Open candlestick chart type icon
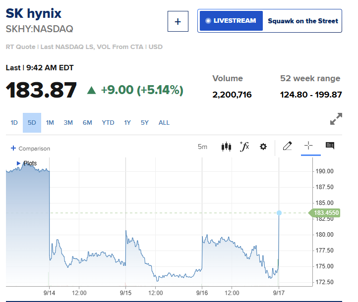 click(226, 147)
